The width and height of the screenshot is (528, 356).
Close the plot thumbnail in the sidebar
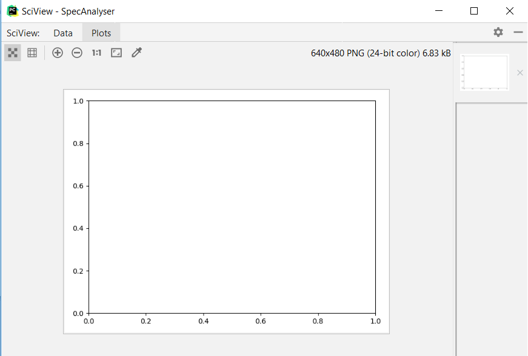click(520, 72)
